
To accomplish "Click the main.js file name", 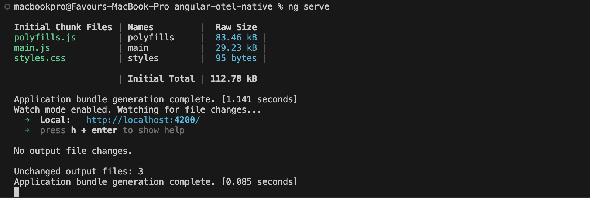I will click(32, 48).
